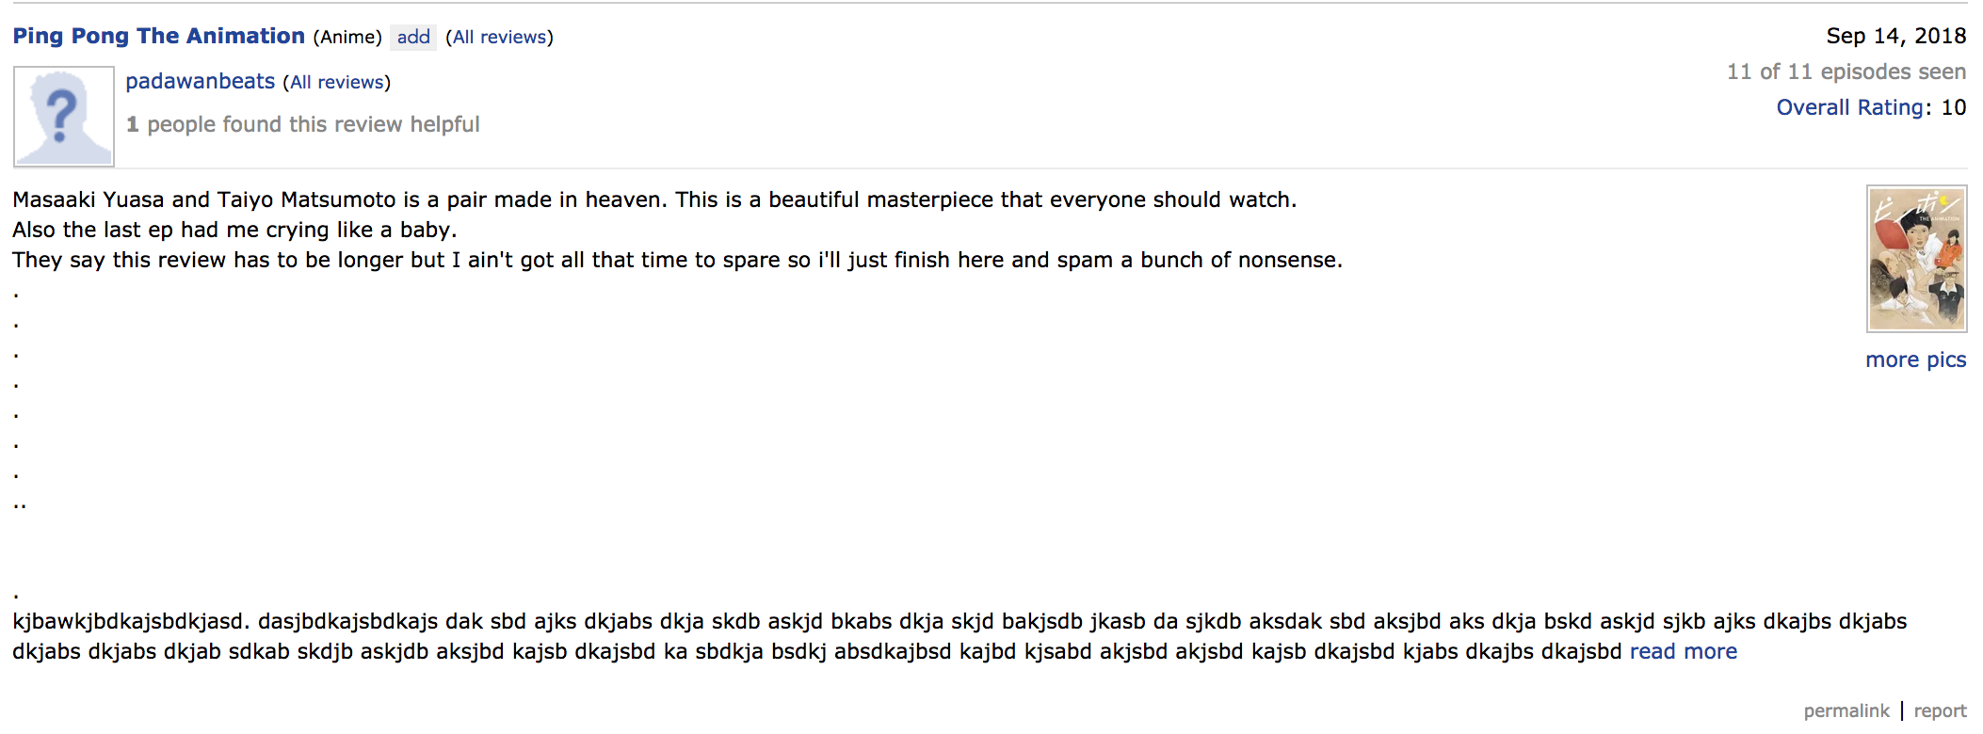Click the rating score 10
1983x734 pixels.
tap(1953, 107)
